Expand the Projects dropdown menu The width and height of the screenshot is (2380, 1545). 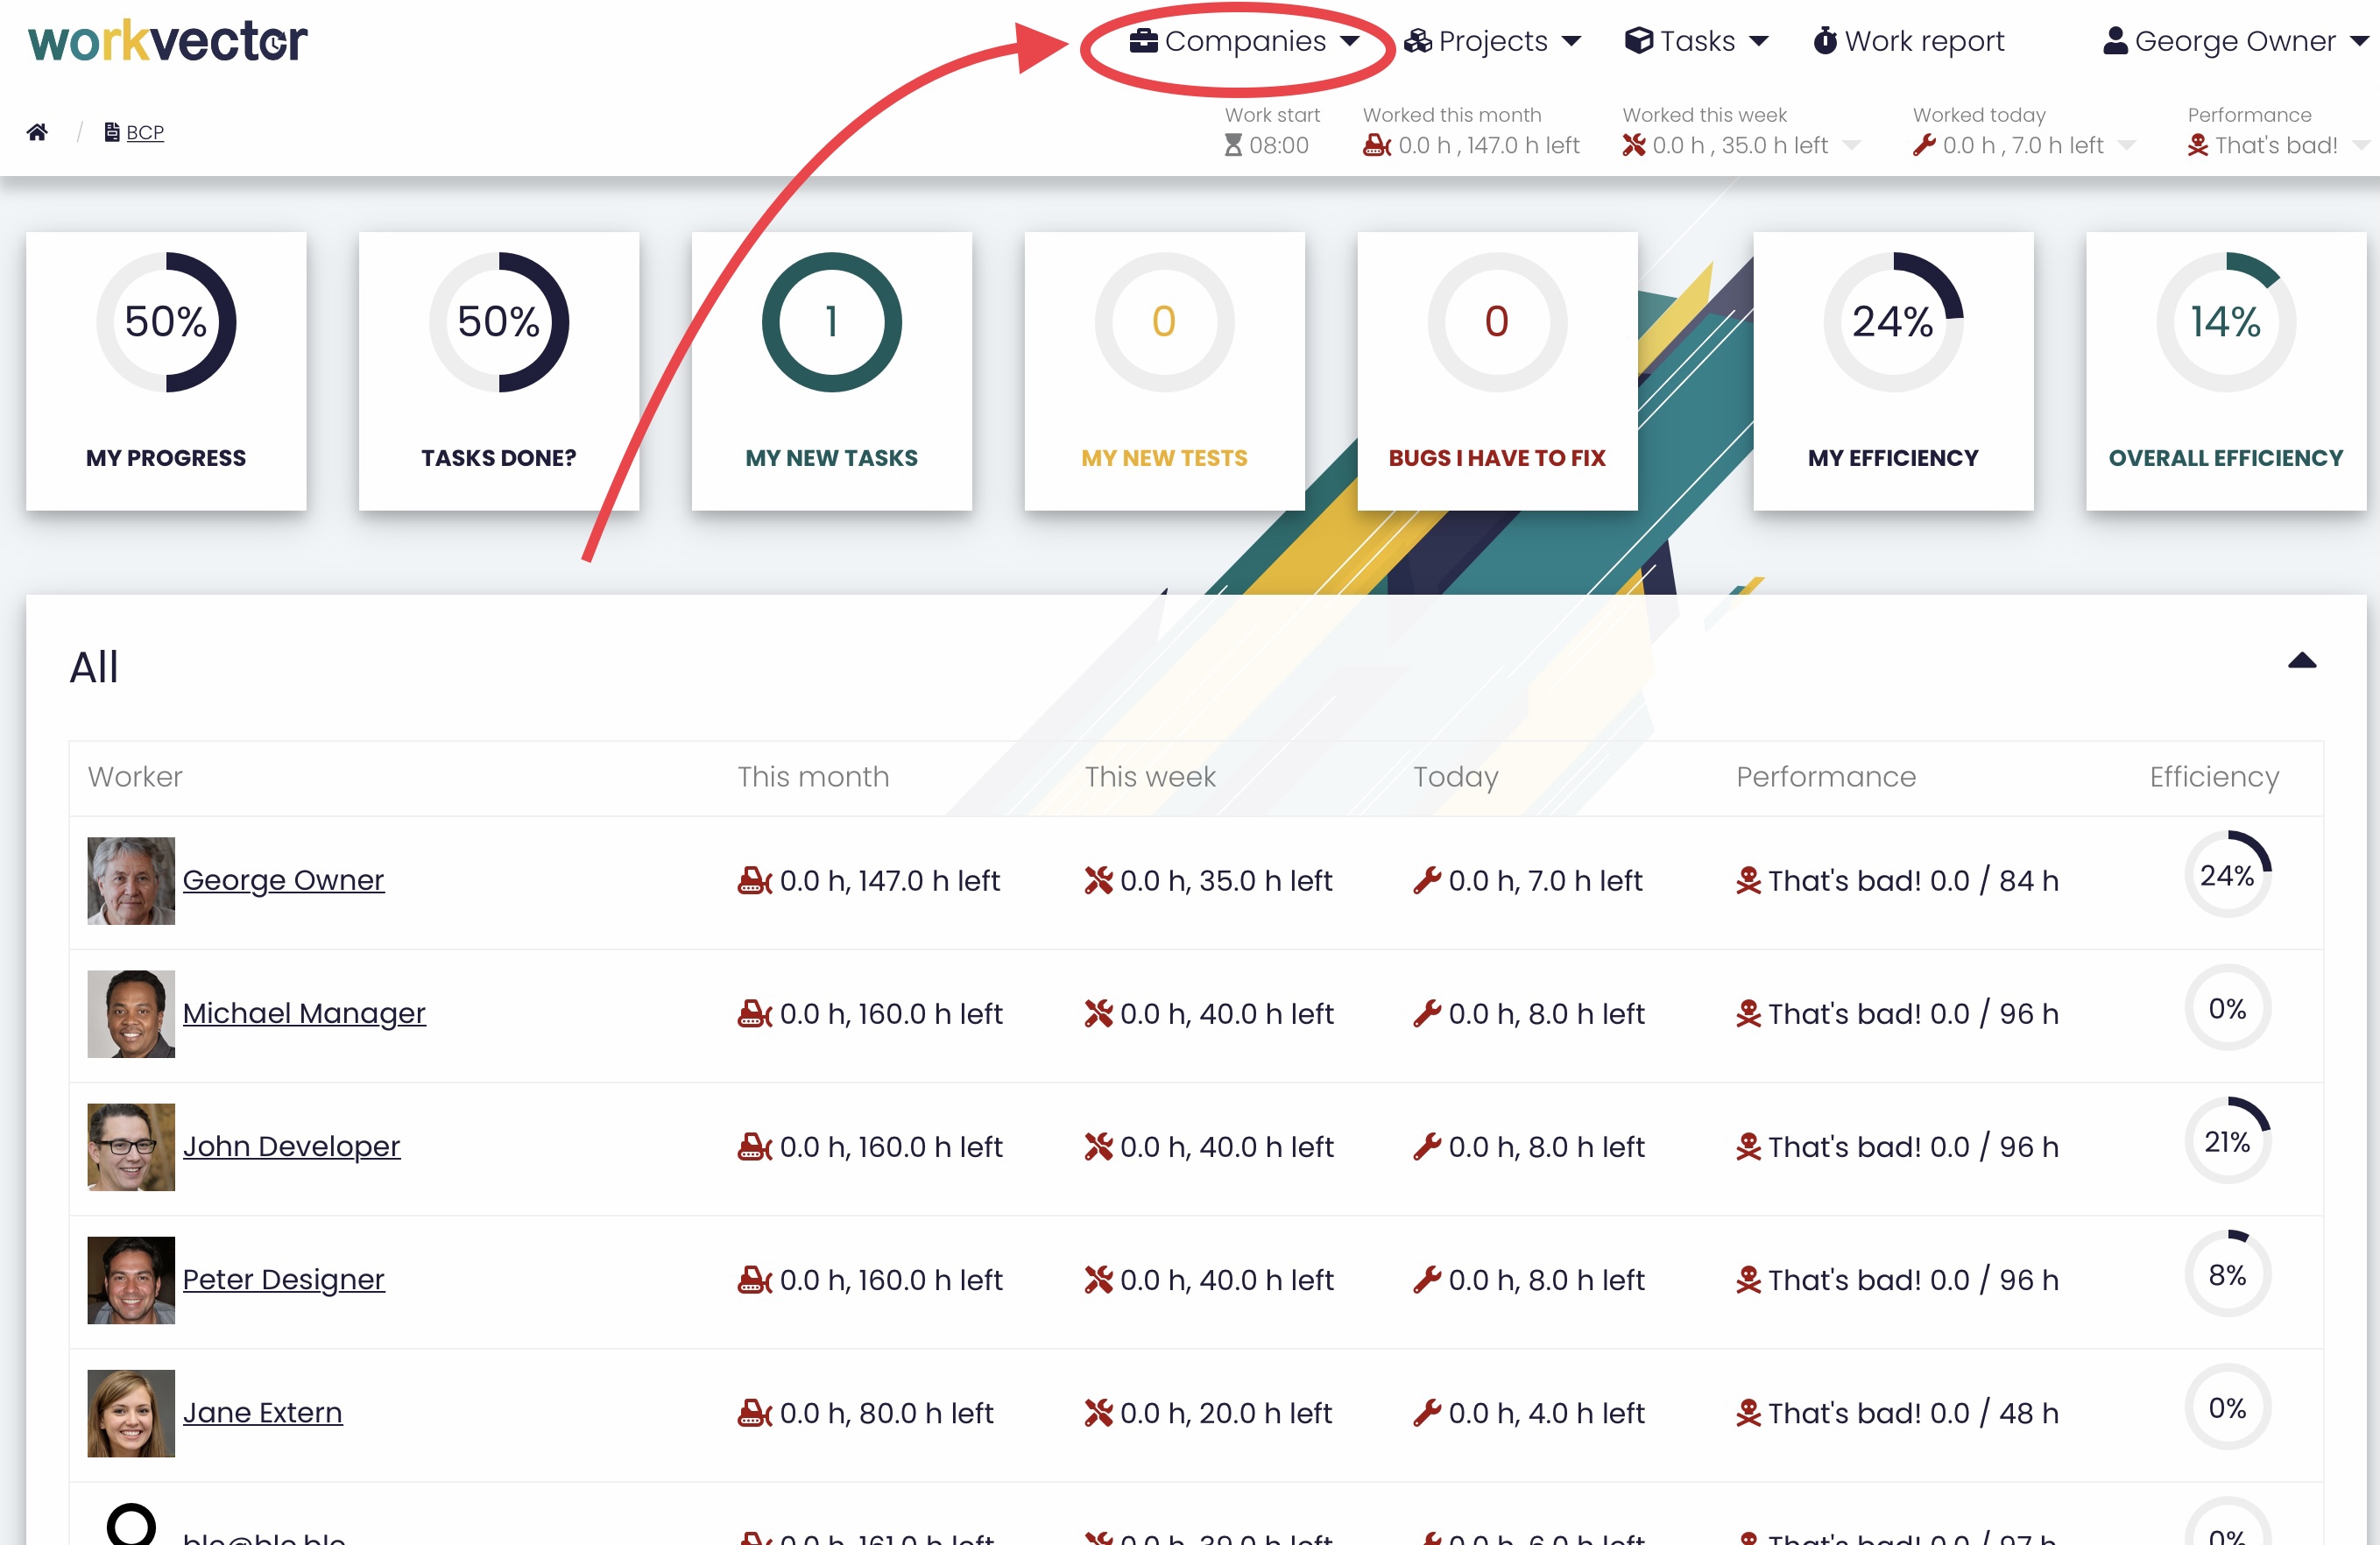pyautogui.click(x=1492, y=41)
